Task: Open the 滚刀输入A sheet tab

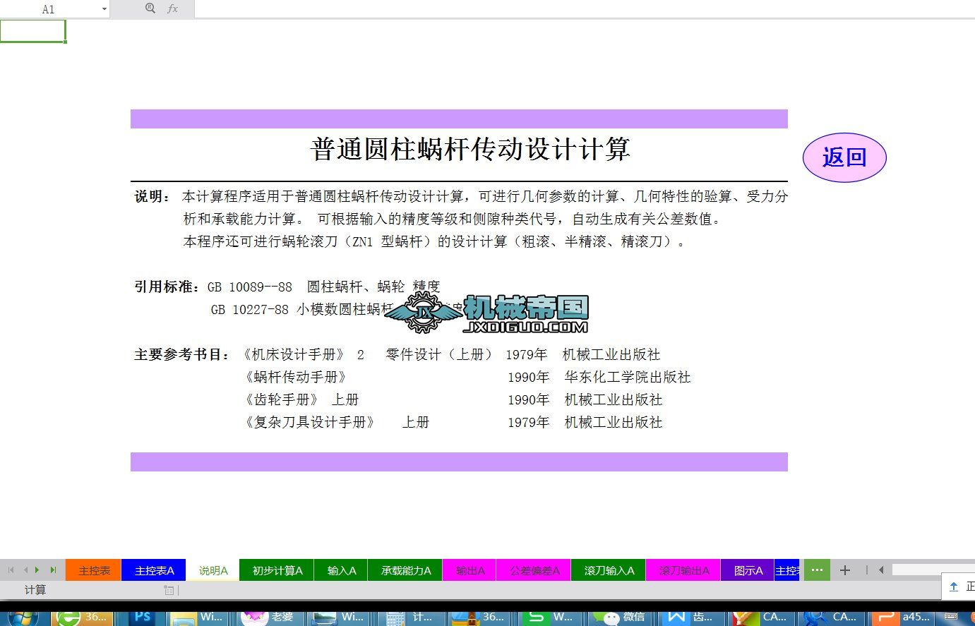Action: click(609, 570)
